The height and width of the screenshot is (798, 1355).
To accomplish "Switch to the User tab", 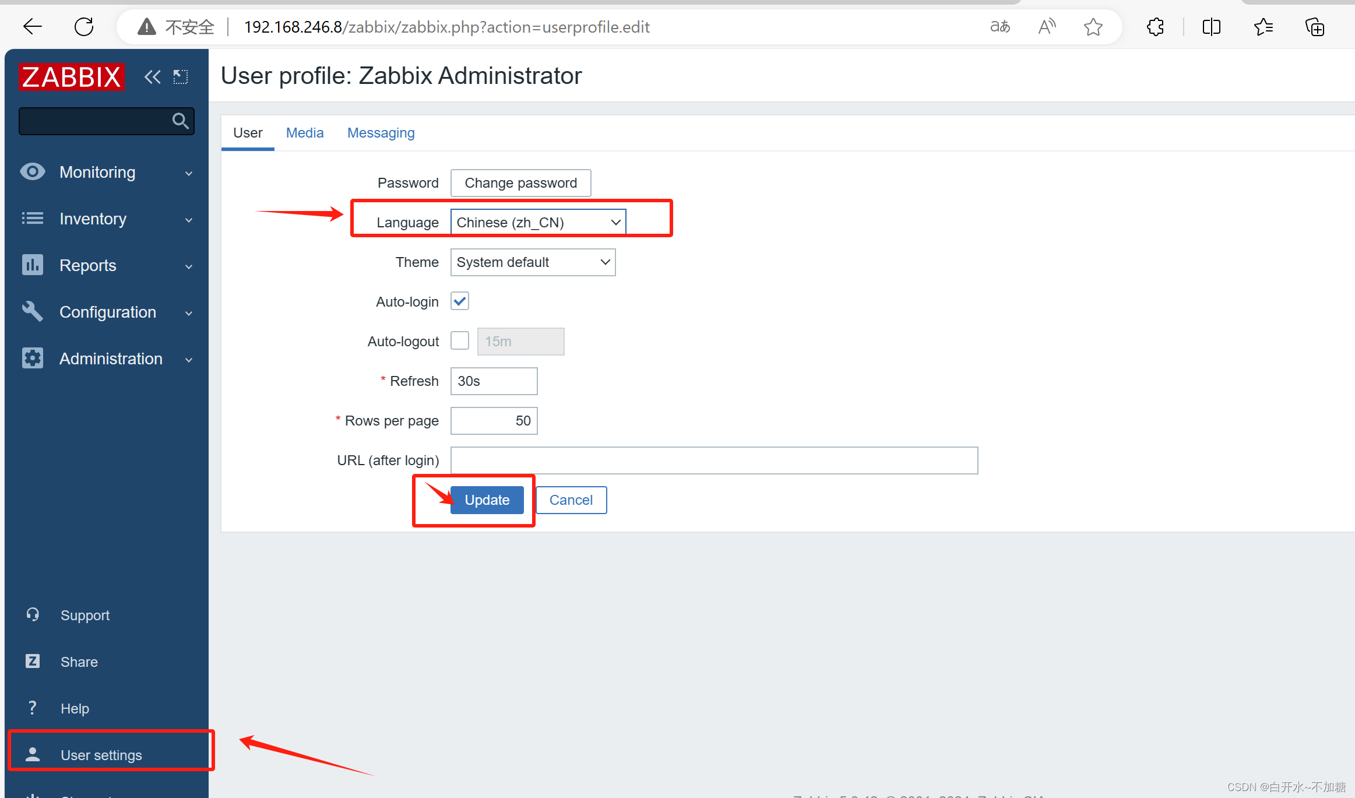I will [x=248, y=133].
